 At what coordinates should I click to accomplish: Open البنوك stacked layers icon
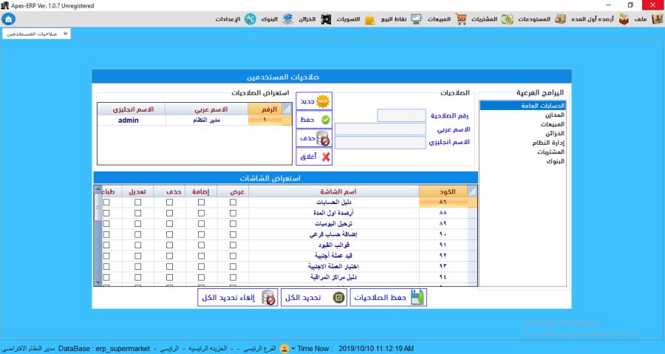click(x=288, y=19)
